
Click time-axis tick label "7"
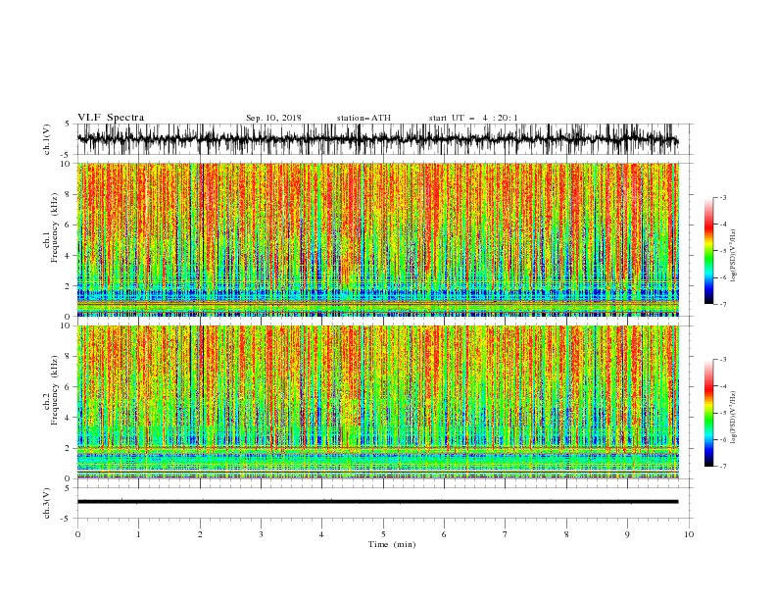(x=506, y=534)
